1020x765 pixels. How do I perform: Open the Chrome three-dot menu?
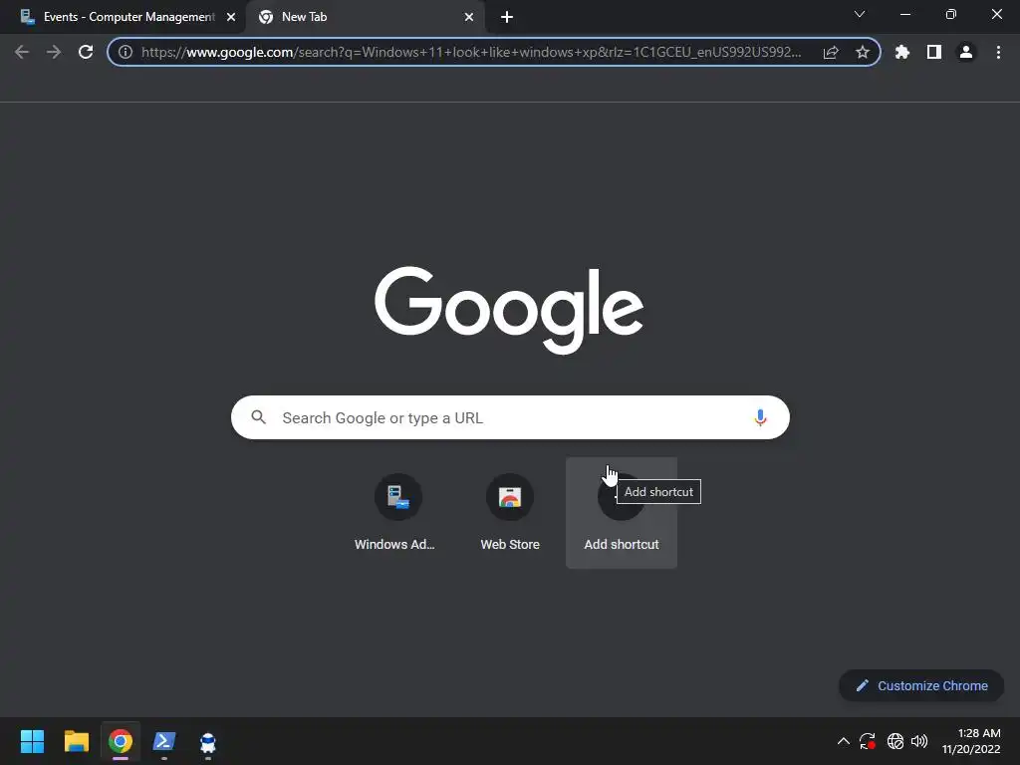click(998, 52)
